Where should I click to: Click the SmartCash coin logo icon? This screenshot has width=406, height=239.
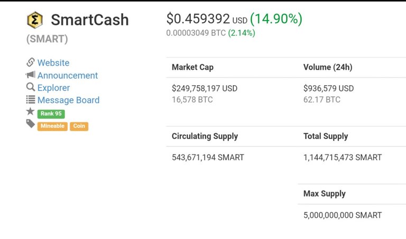[35, 20]
